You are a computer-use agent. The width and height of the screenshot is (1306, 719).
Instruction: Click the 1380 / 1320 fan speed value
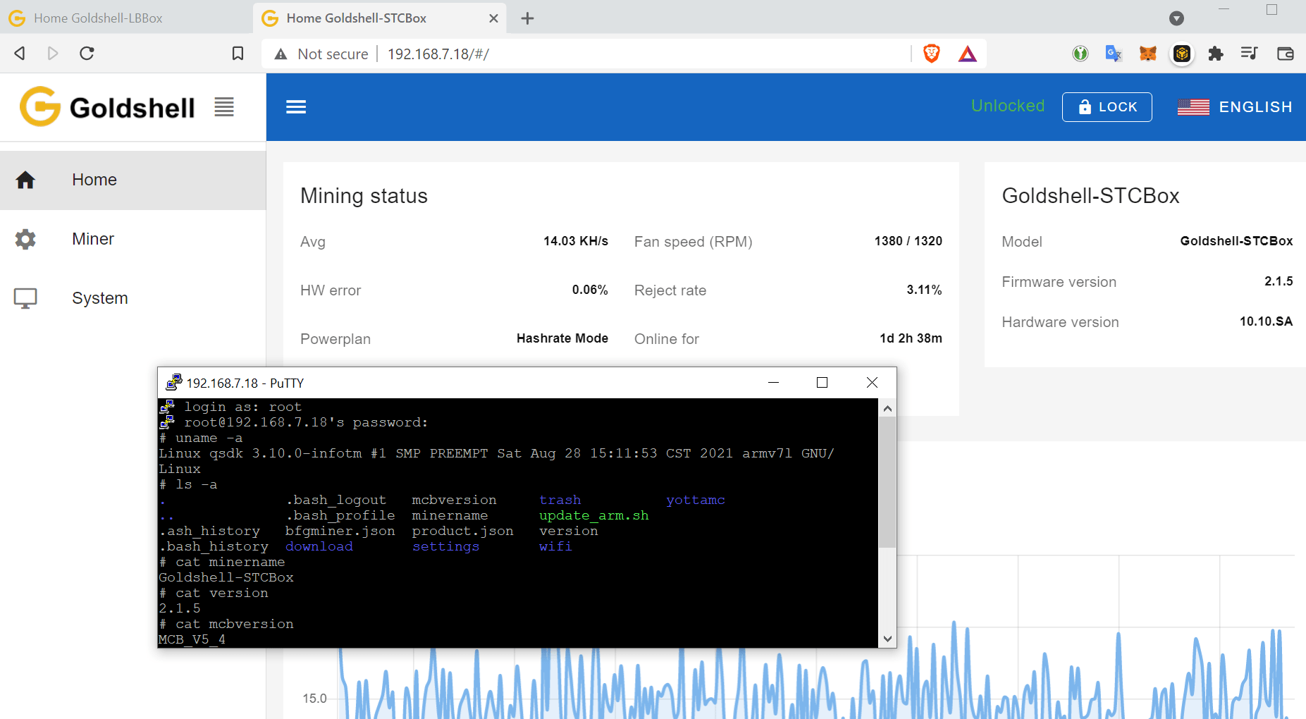[x=908, y=241]
